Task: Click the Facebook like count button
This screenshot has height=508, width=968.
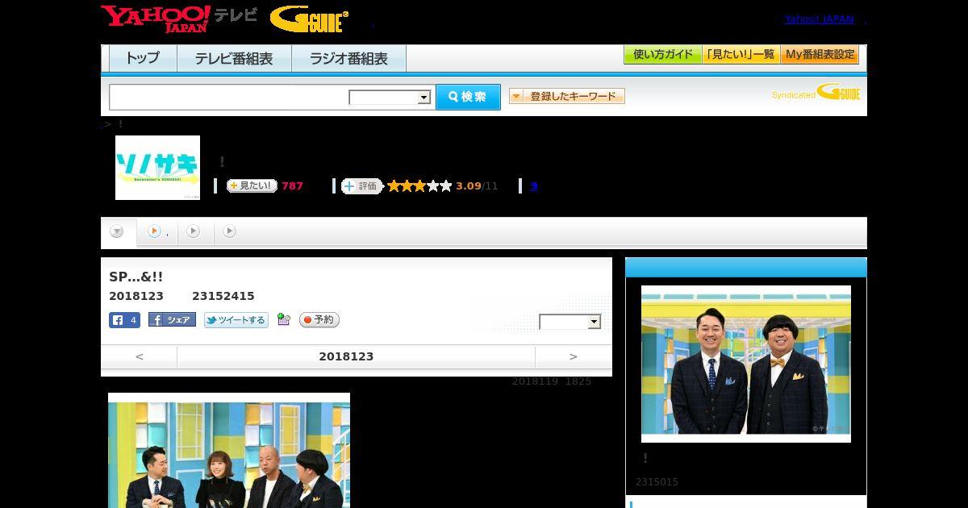Action: point(125,320)
